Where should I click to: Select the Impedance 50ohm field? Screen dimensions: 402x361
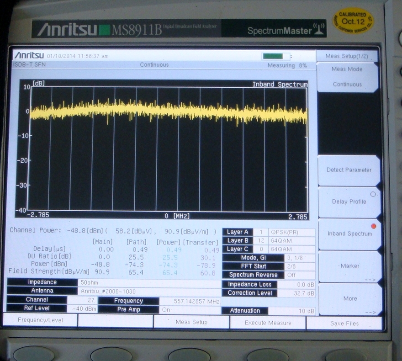coord(149,282)
